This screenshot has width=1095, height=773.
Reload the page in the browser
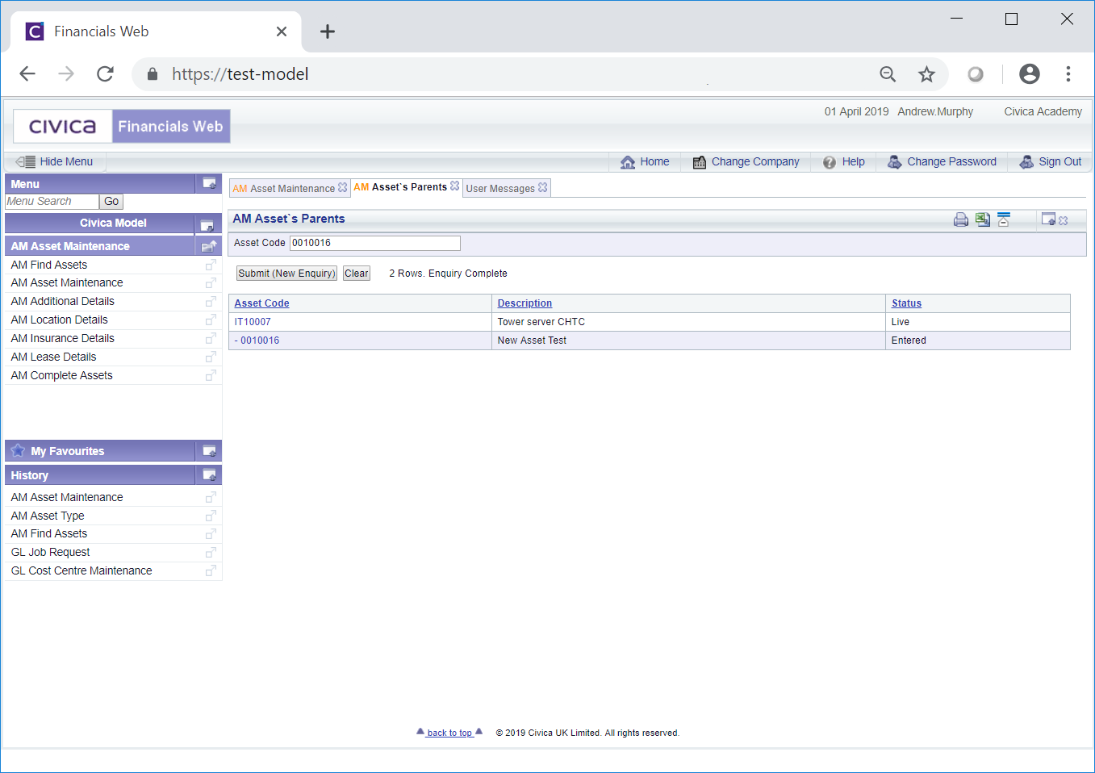point(105,74)
